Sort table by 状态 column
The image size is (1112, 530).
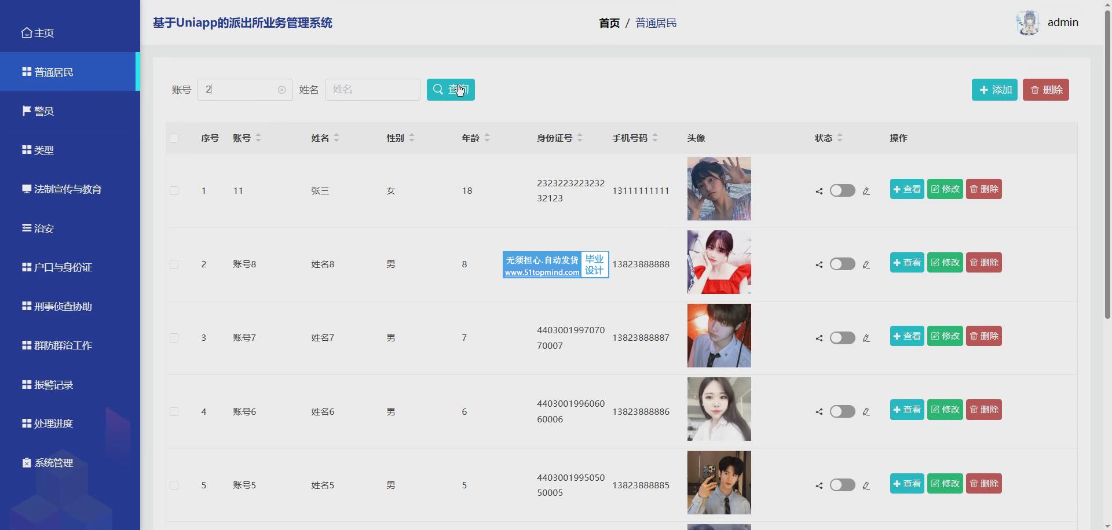point(840,138)
